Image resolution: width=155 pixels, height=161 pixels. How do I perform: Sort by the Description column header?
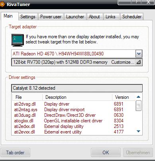(77, 97)
